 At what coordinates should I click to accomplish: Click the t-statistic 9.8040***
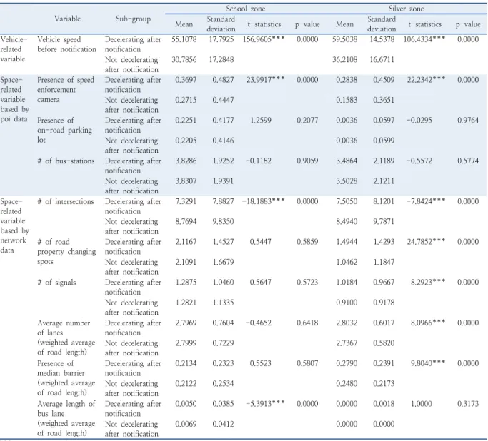(x=428, y=363)
